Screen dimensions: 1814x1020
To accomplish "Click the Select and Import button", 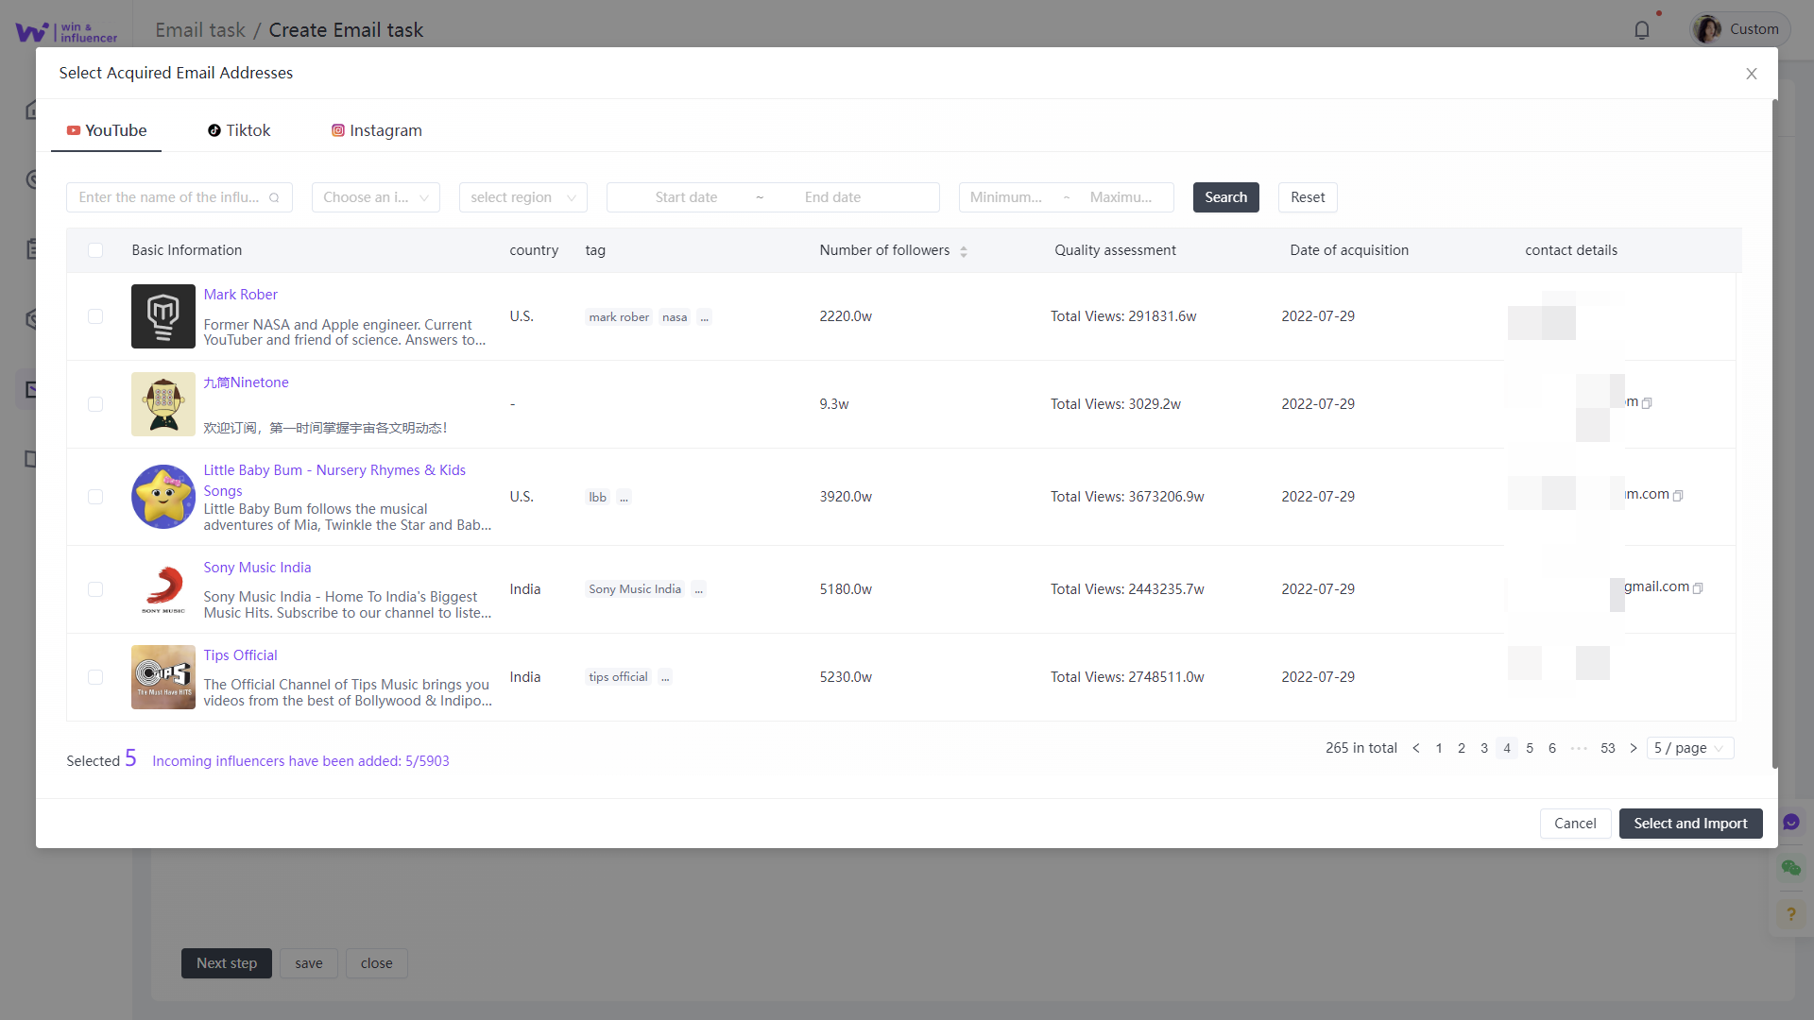I will click(x=1689, y=824).
